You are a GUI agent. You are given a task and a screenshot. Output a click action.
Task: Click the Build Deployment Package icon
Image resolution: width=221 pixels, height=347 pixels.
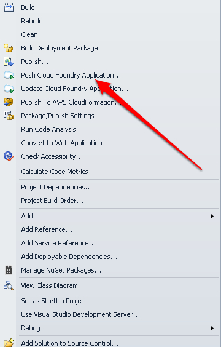click(9, 48)
